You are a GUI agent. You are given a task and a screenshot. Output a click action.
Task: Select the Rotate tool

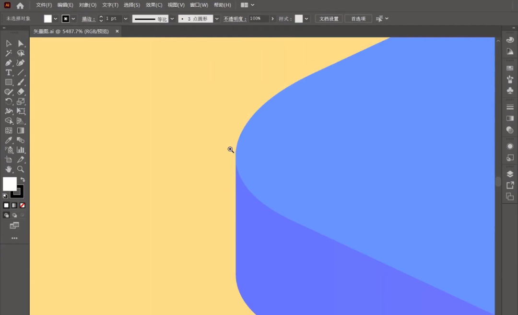pyautogui.click(x=9, y=102)
